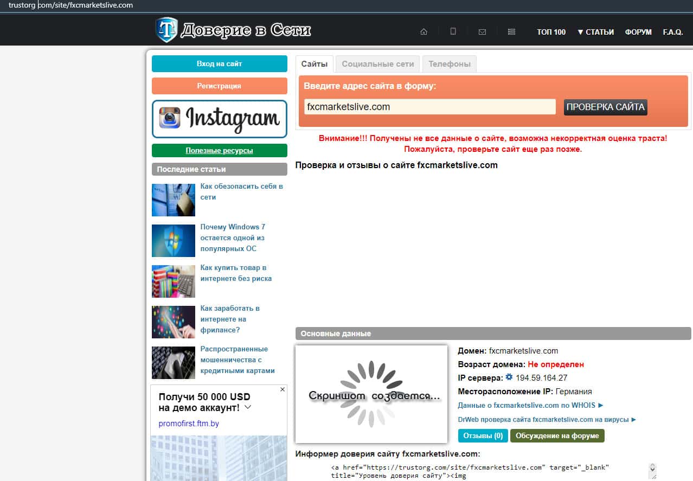Click thumbnail of credit card fraud article
The image size is (693, 481).
174,363
